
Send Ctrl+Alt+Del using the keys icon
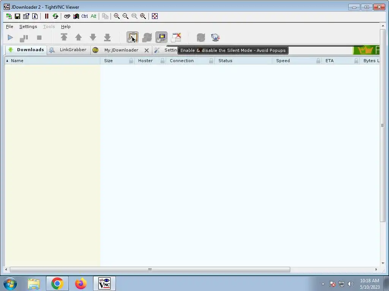tap(67, 16)
